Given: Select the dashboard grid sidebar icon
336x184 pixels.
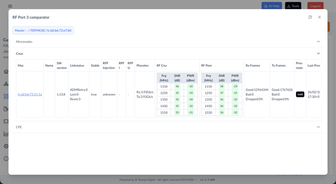Looking at the screenshot, I should [6, 96].
